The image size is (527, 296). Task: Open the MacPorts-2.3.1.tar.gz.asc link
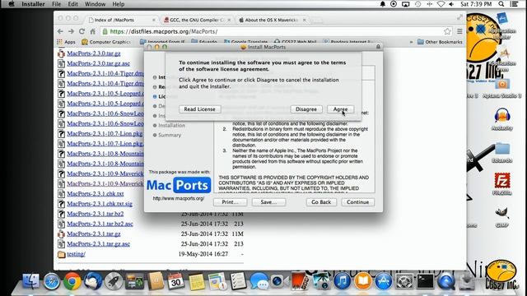click(x=99, y=244)
